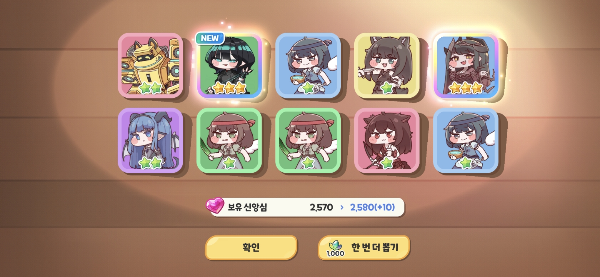
Task: Click the pink heart faith icon
Action: click(215, 205)
